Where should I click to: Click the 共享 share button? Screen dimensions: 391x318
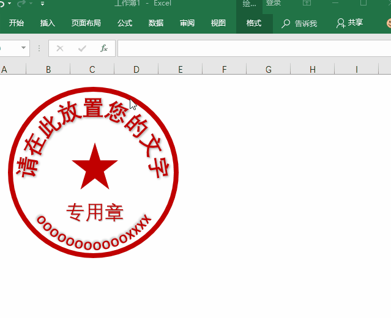tap(349, 23)
